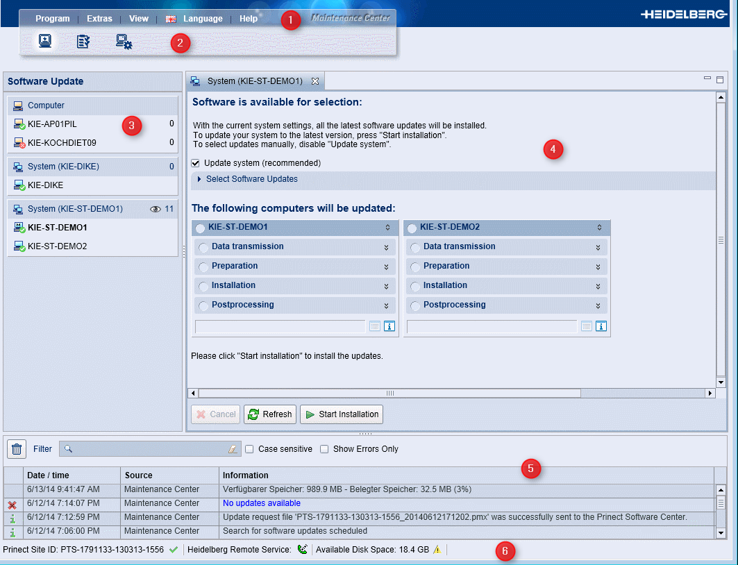738x565 pixels.
Task: Expand Data transmission under KIE-ST-DEMO2
Action: pos(598,248)
